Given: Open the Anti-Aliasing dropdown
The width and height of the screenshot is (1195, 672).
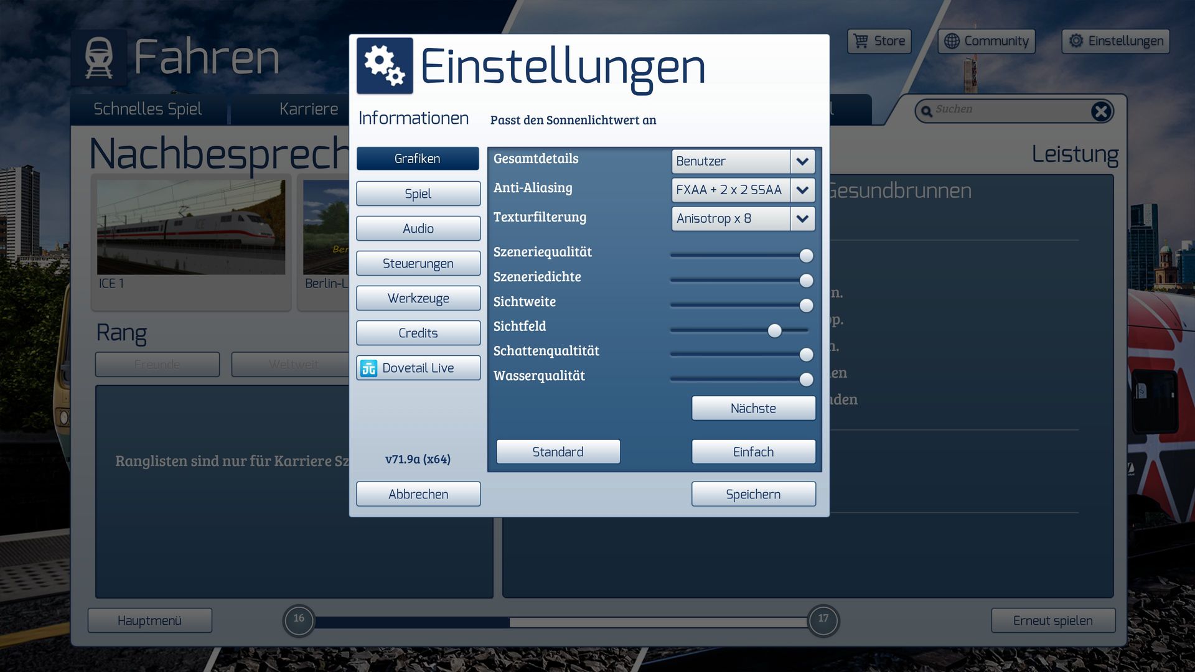Looking at the screenshot, I should click(x=802, y=190).
